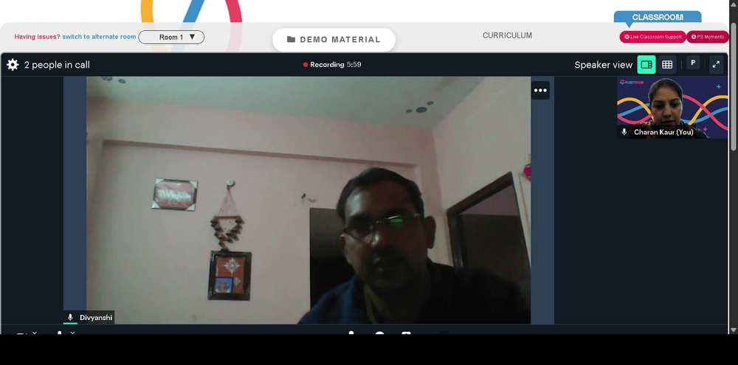The image size is (738, 365).
Task: Click Live Classroom Support button
Action: [653, 37]
